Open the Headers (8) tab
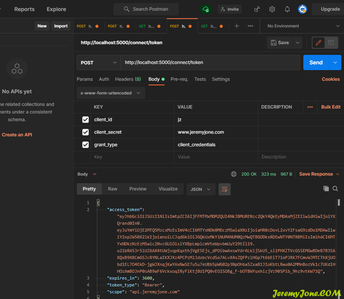The image size is (344, 299). point(128,79)
